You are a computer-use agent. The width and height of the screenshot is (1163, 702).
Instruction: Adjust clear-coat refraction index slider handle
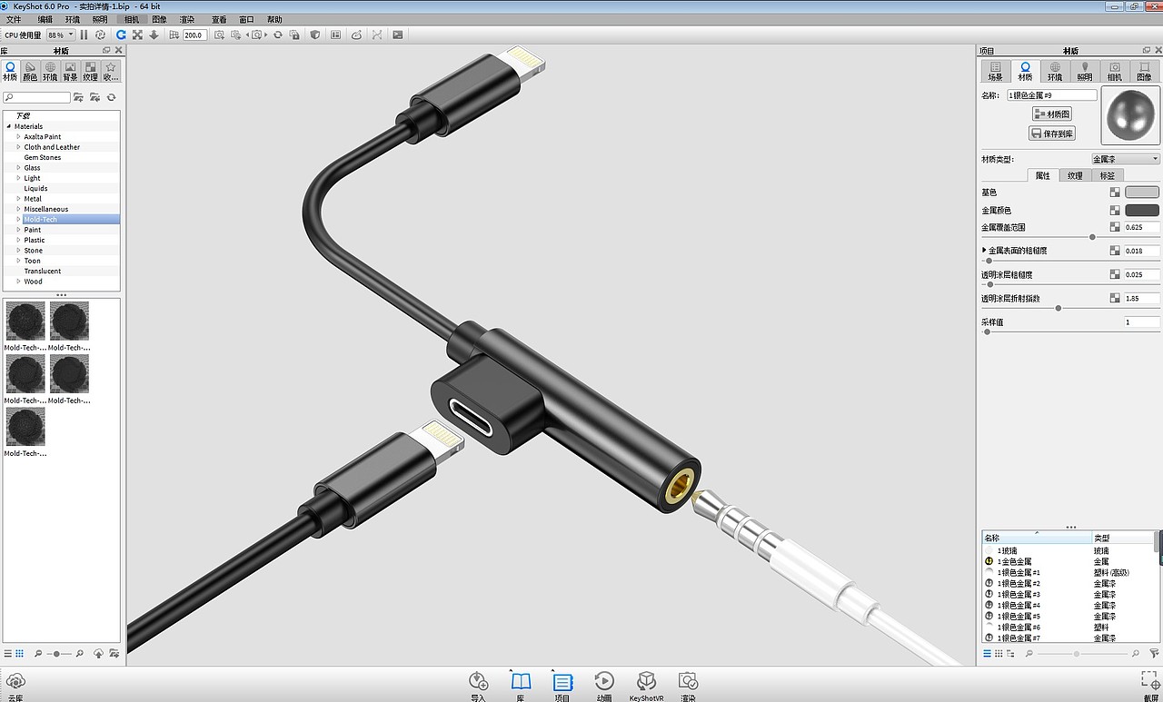coord(1059,308)
